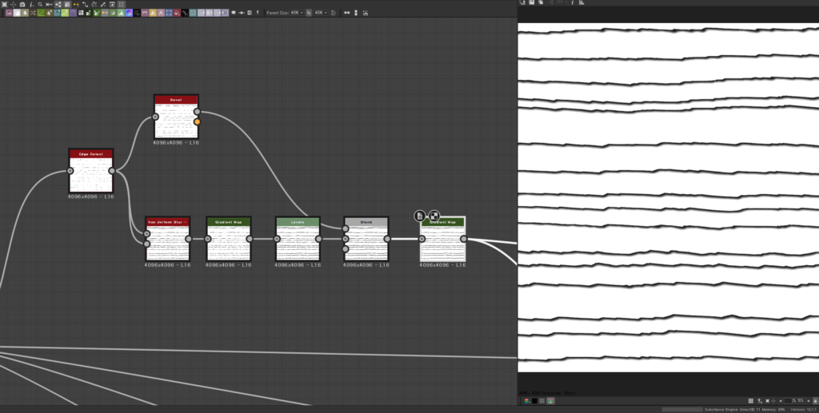The image size is (819, 413).
Task: Click the camera icon in graph toolbar
Action: (x=22, y=4)
